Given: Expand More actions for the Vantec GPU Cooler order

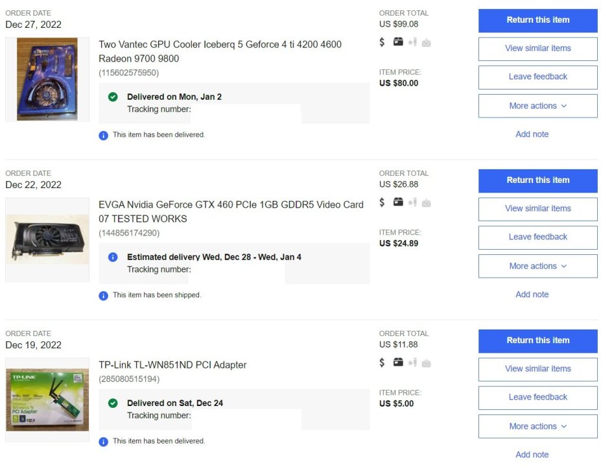Looking at the screenshot, I should [537, 106].
